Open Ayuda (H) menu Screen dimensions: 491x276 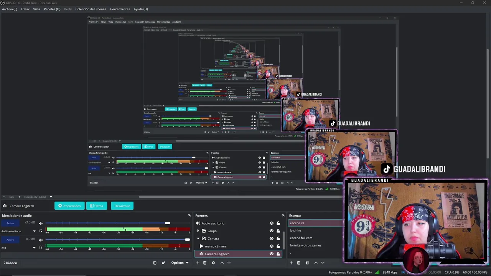(x=141, y=9)
